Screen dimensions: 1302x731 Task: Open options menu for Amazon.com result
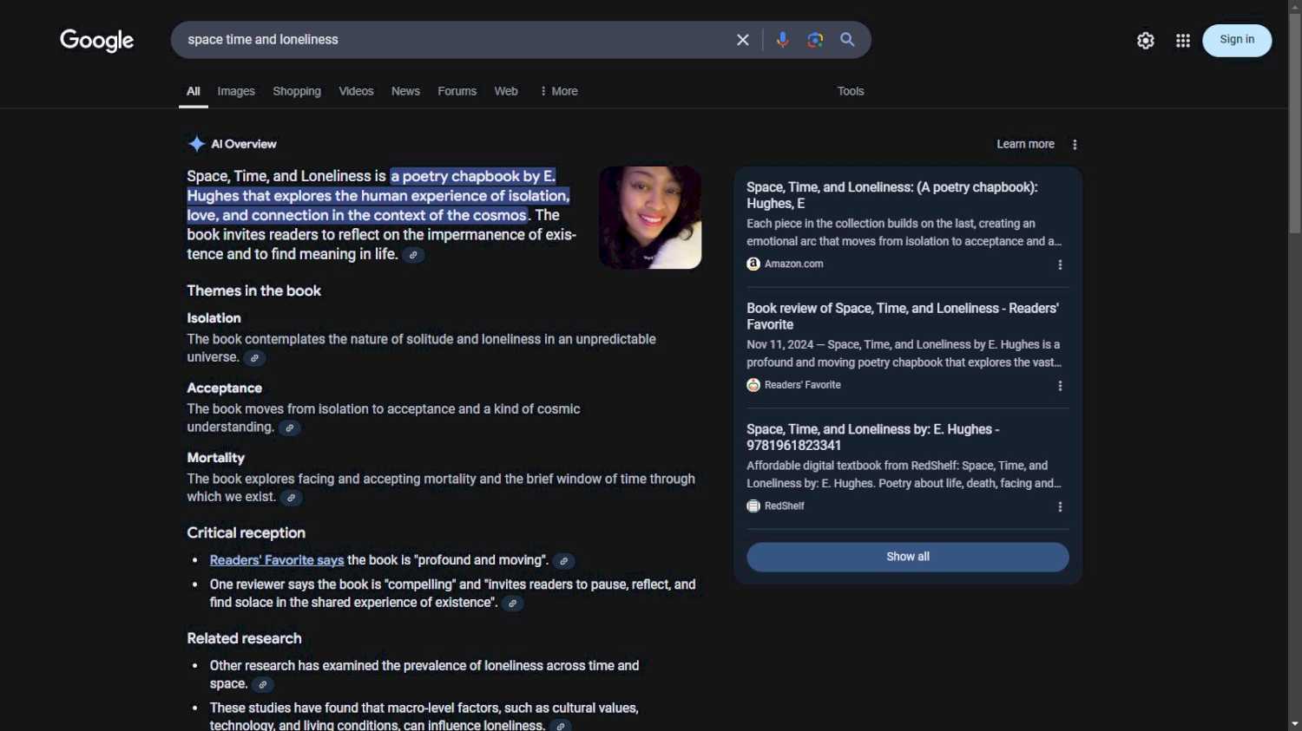pyautogui.click(x=1060, y=264)
